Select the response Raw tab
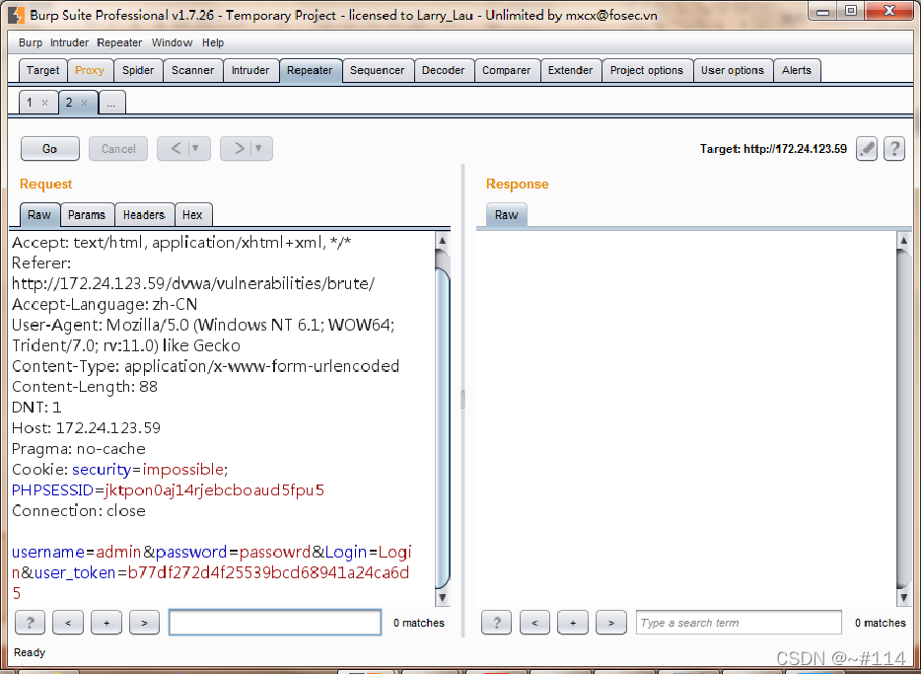Screen dimensions: 921x675 [x=506, y=214]
